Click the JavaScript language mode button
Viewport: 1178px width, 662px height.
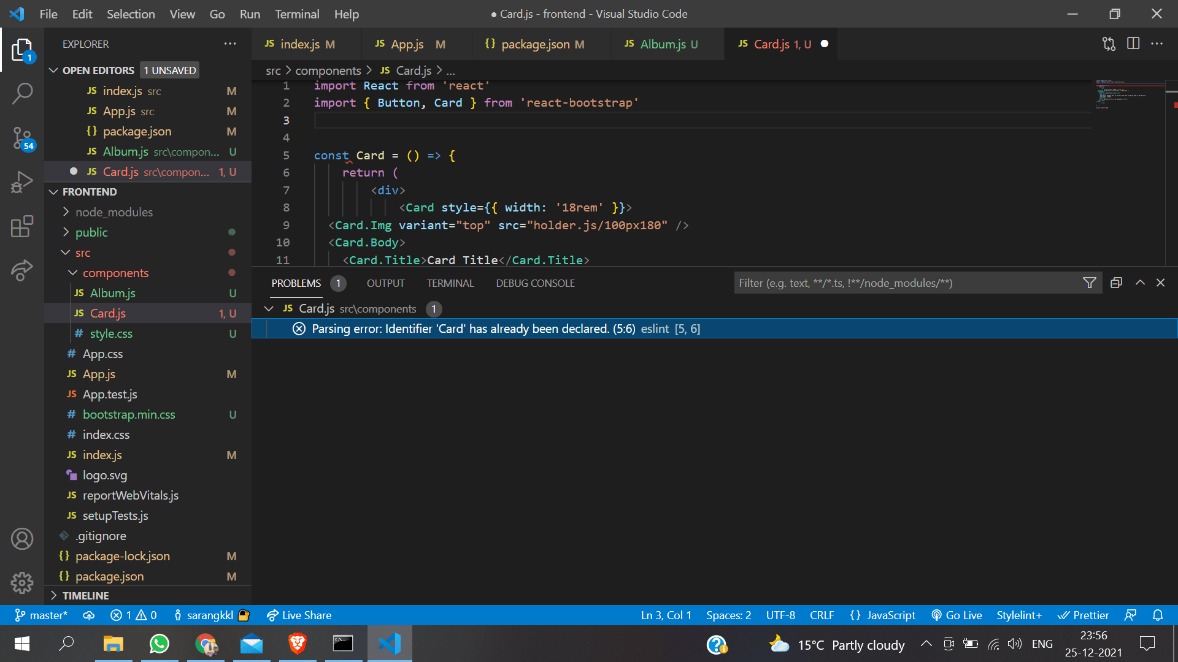click(883, 615)
